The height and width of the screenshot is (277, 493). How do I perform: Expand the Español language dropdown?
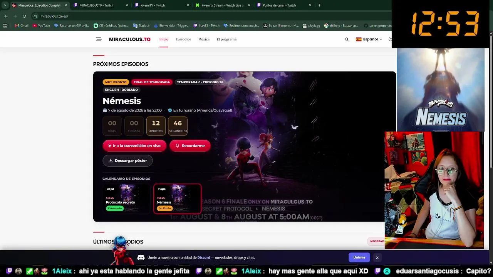tap(369, 39)
